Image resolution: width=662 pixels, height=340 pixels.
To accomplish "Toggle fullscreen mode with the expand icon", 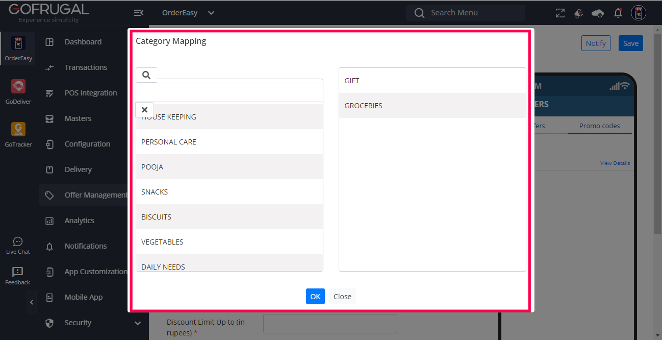I will [x=560, y=13].
